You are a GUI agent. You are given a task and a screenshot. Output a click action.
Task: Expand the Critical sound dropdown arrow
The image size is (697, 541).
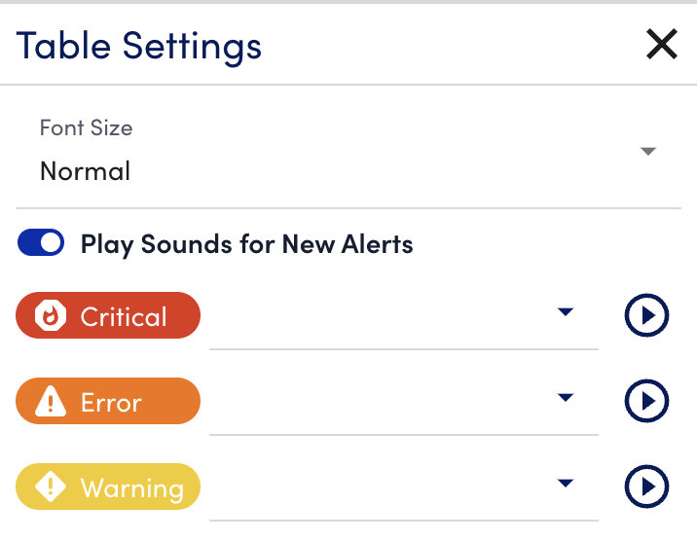click(566, 311)
